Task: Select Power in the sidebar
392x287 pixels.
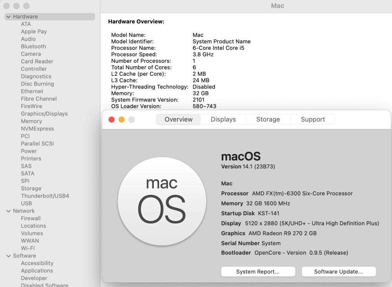Action: tap(29, 151)
